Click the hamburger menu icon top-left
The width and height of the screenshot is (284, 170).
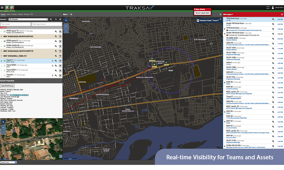2,7
